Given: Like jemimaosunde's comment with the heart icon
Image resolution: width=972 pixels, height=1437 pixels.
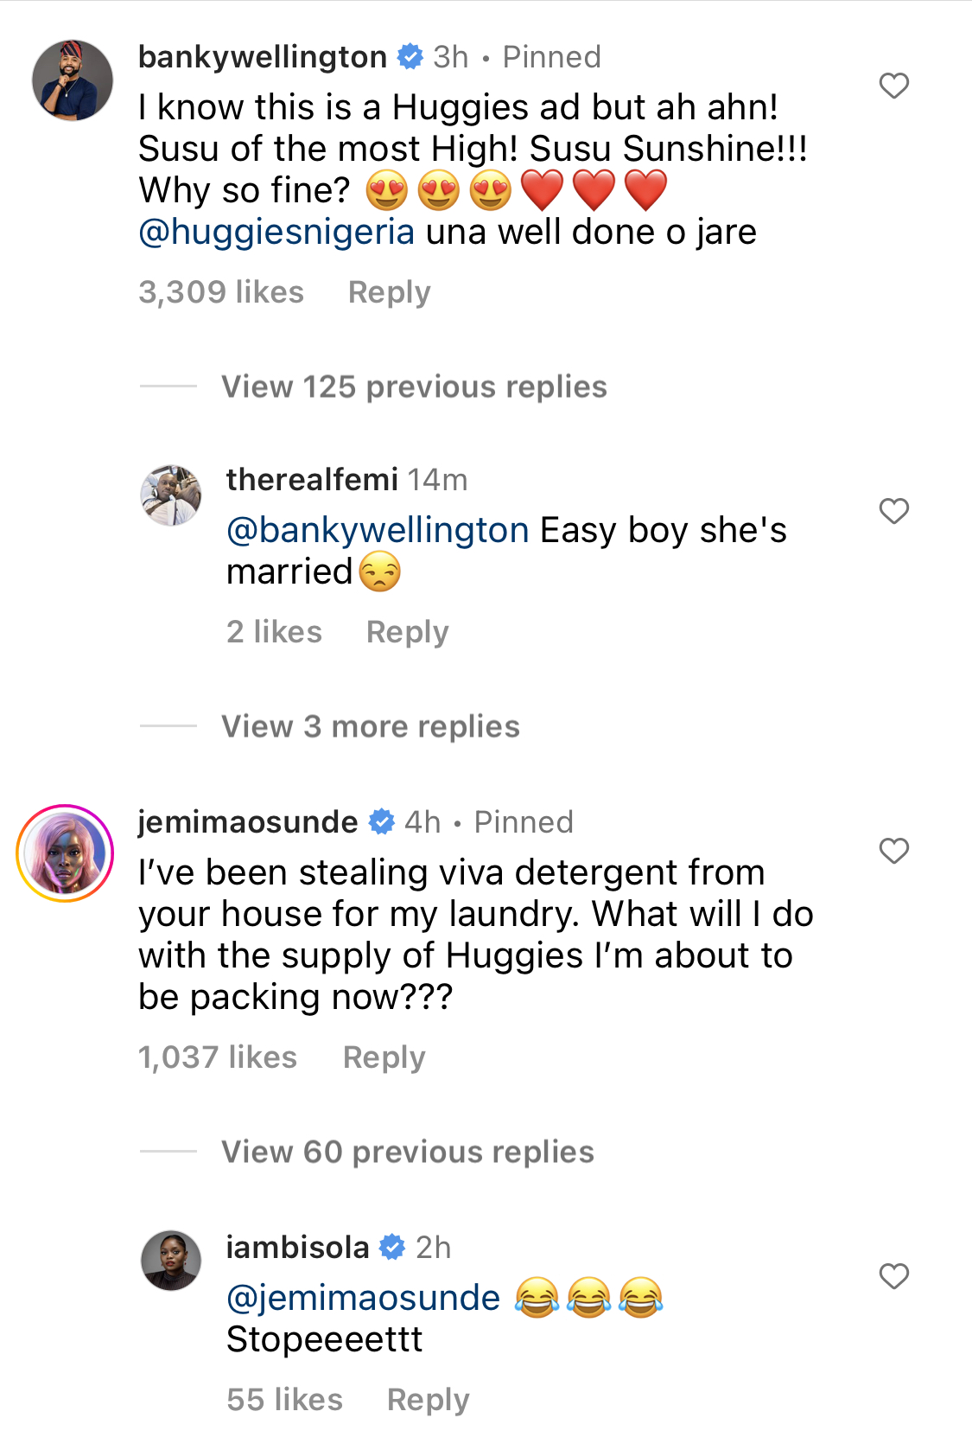Looking at the screenshot, I should (894, 851).
